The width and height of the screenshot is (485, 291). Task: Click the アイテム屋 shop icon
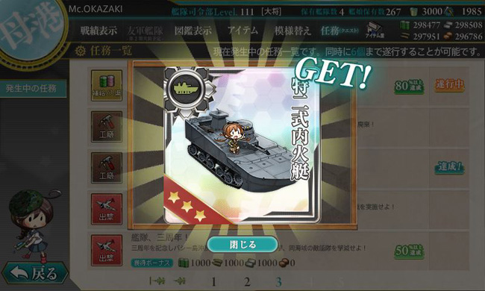(375, 31)
